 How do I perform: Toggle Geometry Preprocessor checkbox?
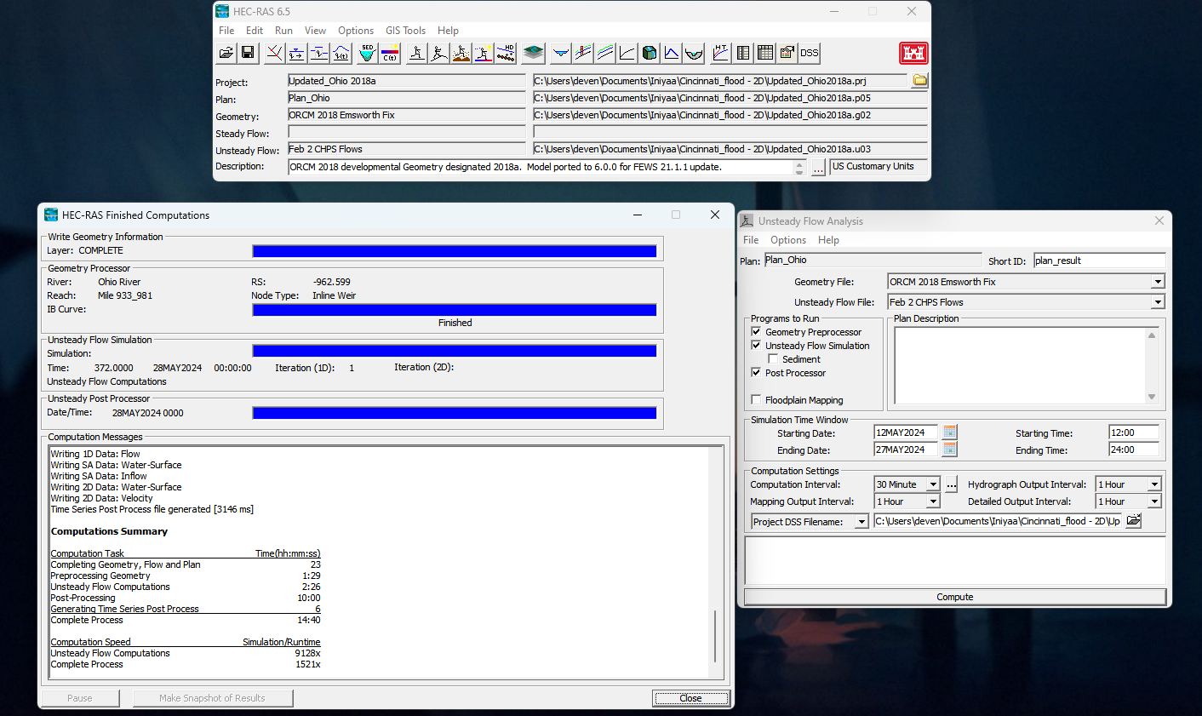coord(756,331)
